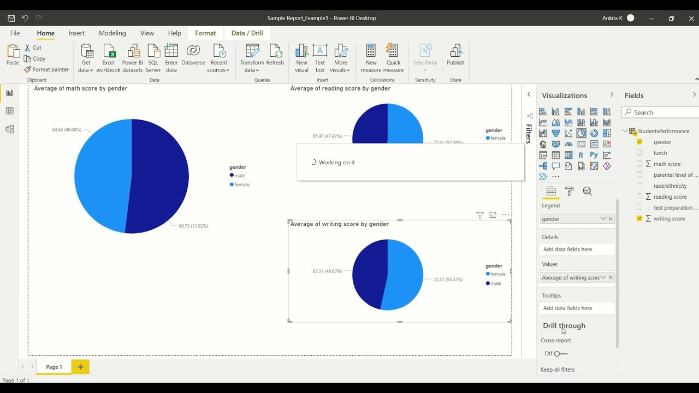Open the File menu
Viewport: 699px width, 393px height.
click(15, 33)
